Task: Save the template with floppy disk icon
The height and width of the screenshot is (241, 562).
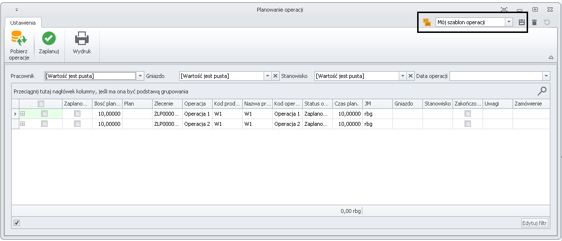Action: pyautogui.click(x=521, y=22)
